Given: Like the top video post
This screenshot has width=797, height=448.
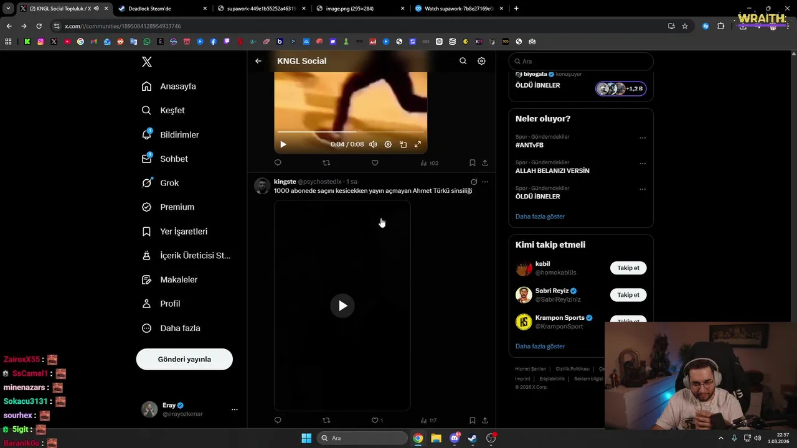Looking at the screenshot, I should click(x=375, y=163).
